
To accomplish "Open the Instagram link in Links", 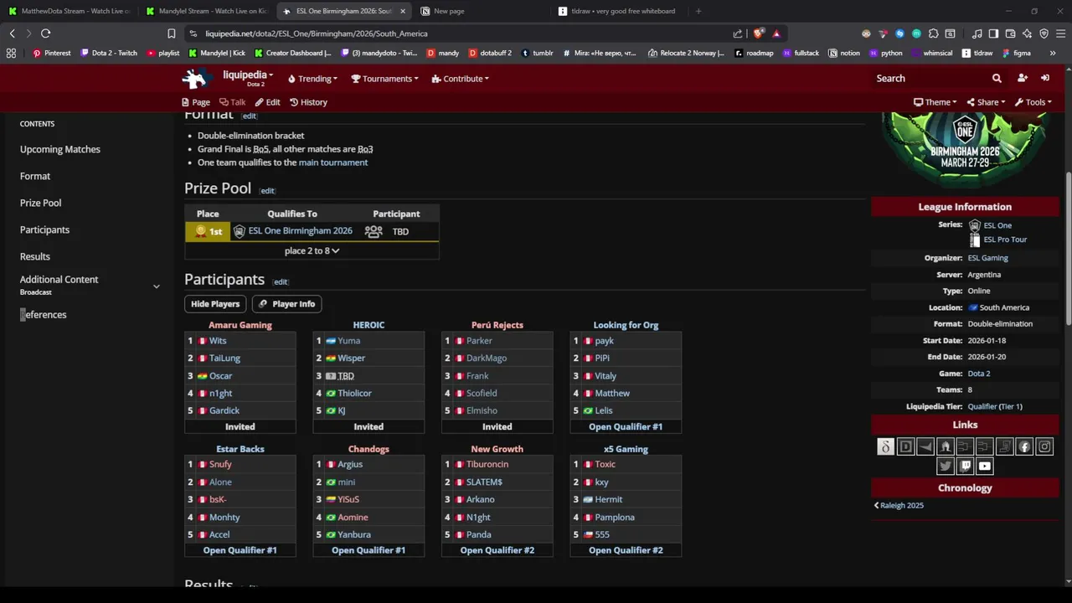I will pos(1044,446).
